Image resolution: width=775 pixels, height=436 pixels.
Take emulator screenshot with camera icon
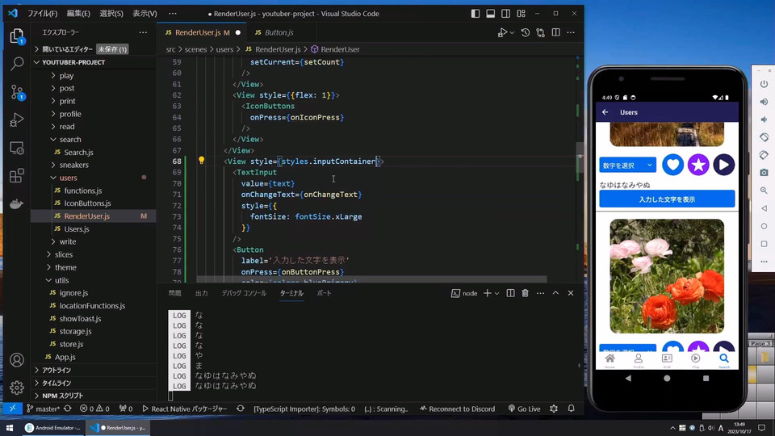pyautogui.click(x=764, y=173)
